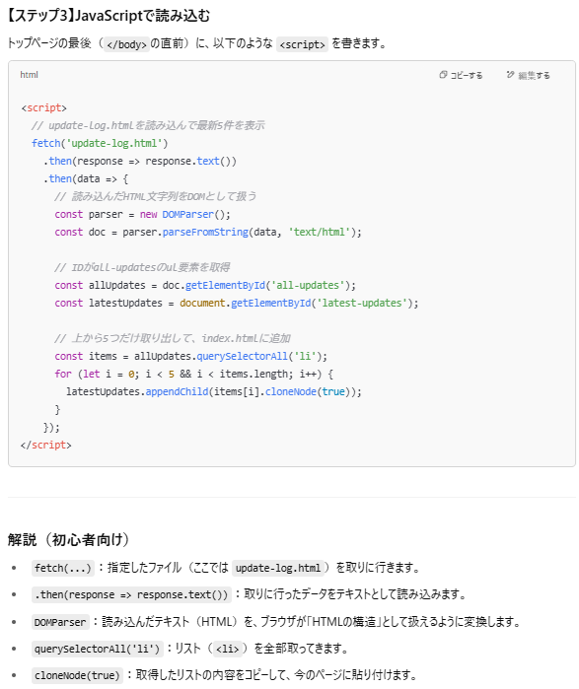Click the closing </script> line in code block

click(45, 446)
